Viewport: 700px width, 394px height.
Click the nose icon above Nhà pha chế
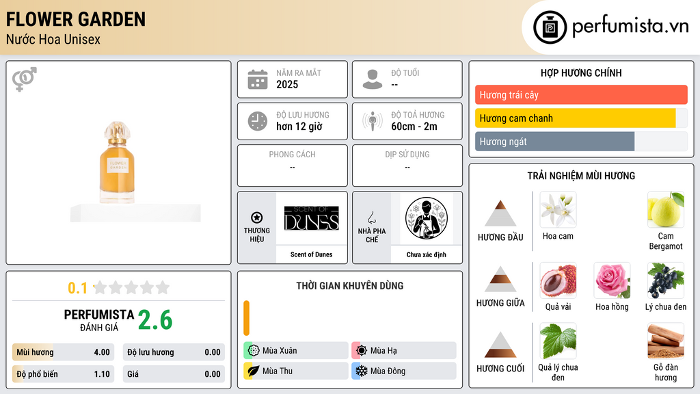coord(371,218)
